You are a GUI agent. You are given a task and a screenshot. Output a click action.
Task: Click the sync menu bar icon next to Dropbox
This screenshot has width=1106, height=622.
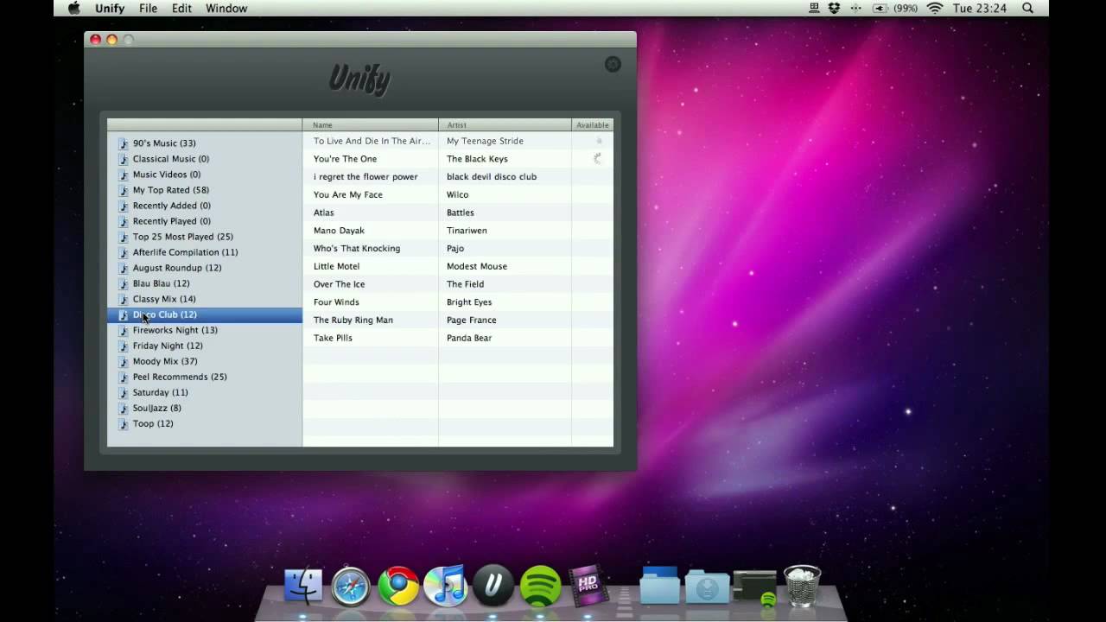(x=856, y=8)
